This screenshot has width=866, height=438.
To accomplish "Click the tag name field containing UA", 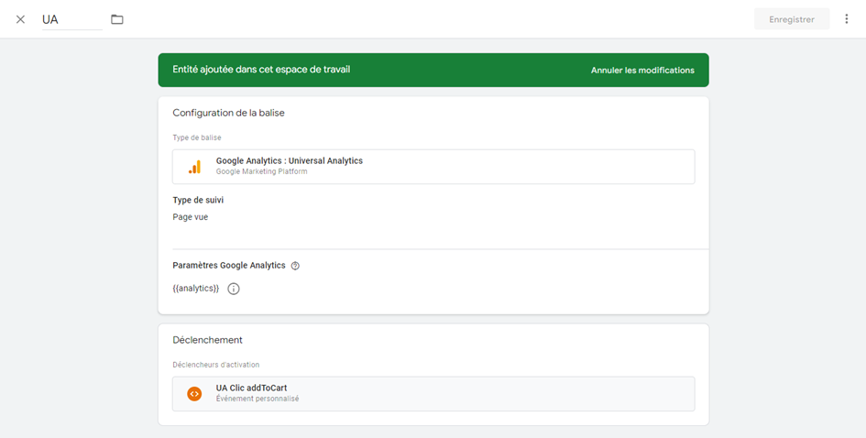I will pos(71,19).
